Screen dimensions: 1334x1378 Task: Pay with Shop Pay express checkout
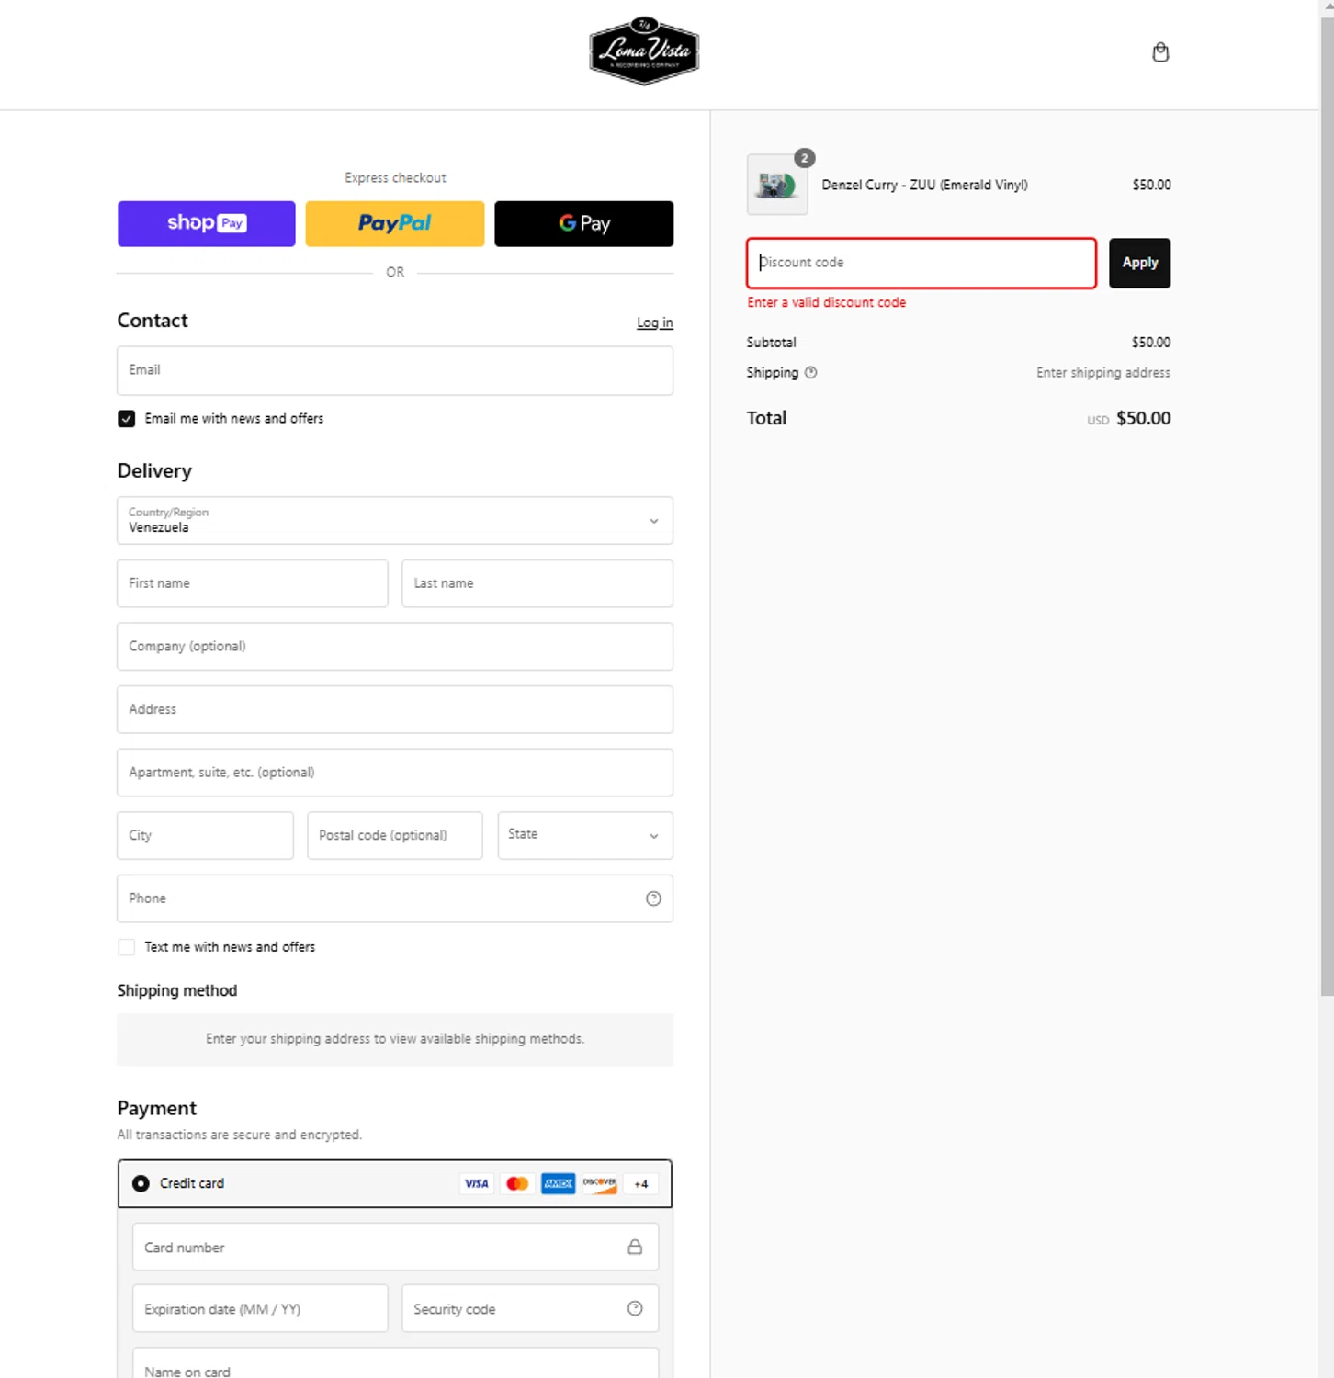pos(207,223)
